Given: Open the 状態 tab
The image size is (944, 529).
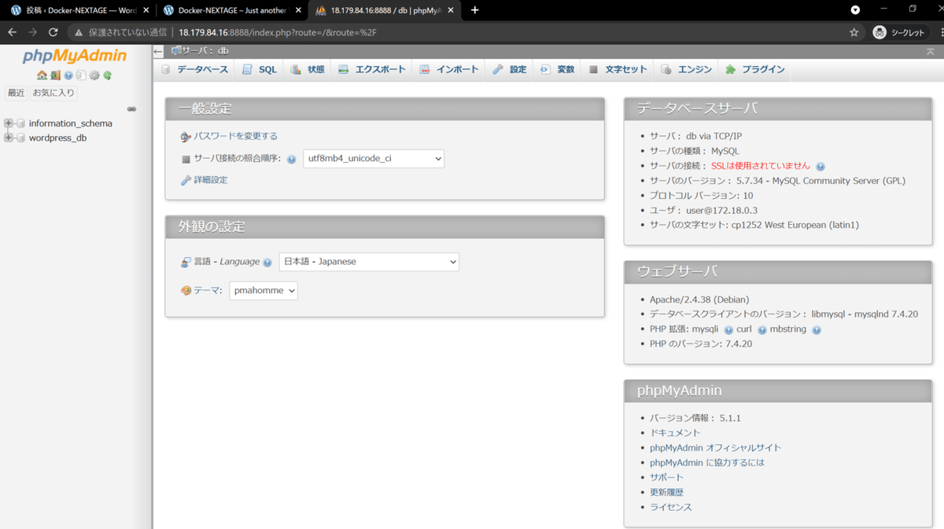Looking at the screenshot, I should tap(308, 69).
